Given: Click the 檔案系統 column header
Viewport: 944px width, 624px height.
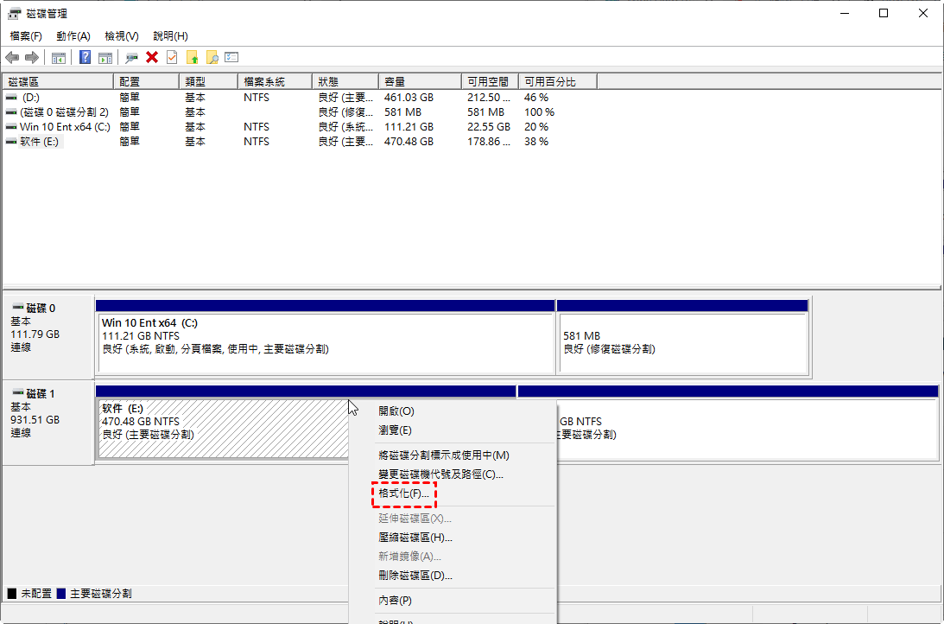Looking at the screenshot, I should (x=273, y=81).
